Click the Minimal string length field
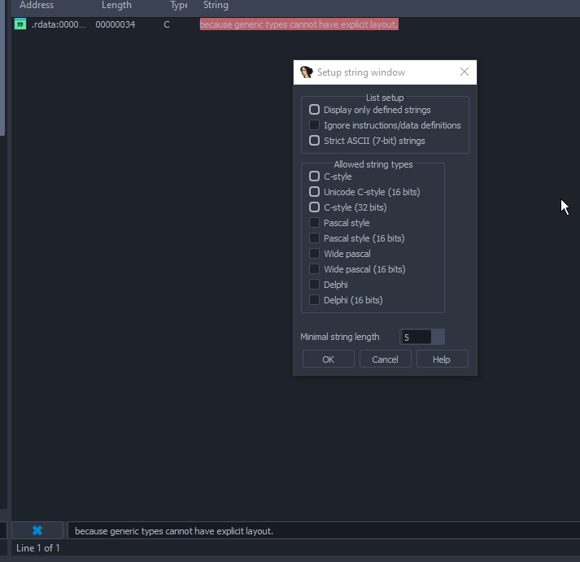This screenshot has height=562, width=580. click(416, 338)
